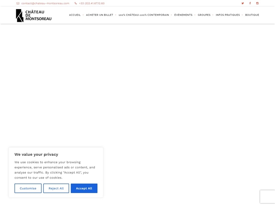The height and width of the screenshot is (206, 275).
Task: Open the Instagram social icon
Action: click(x=257, y=3)
